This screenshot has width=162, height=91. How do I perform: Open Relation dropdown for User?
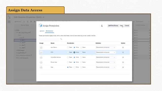(x=106, y=67)
